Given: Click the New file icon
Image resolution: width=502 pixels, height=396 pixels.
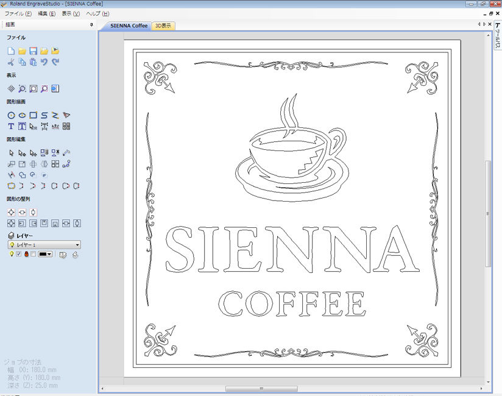Looking at the screenshot, I should pyautogui.click(x=11, y=51).
